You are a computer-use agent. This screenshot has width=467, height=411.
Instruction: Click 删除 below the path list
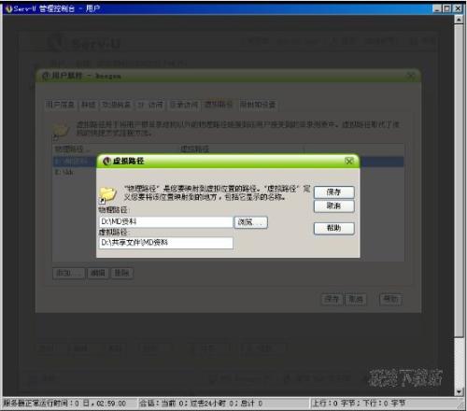[122, 273]
